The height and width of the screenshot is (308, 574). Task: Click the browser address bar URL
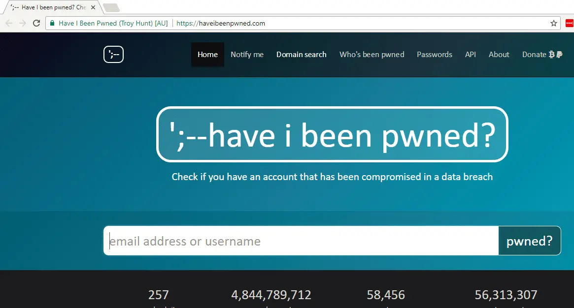pyautogui.click(x=221, y=24)
